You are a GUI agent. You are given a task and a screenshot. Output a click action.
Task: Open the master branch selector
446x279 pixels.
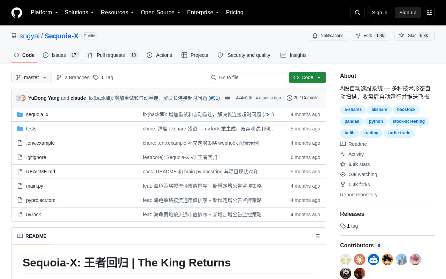tap(31, 77)
